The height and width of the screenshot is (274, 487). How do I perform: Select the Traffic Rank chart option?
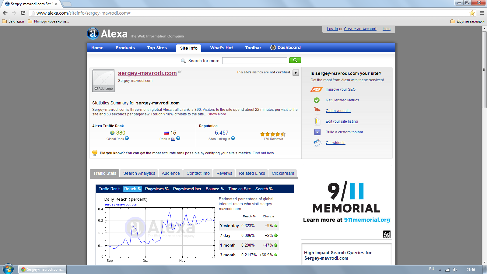(x=109, y=189)
